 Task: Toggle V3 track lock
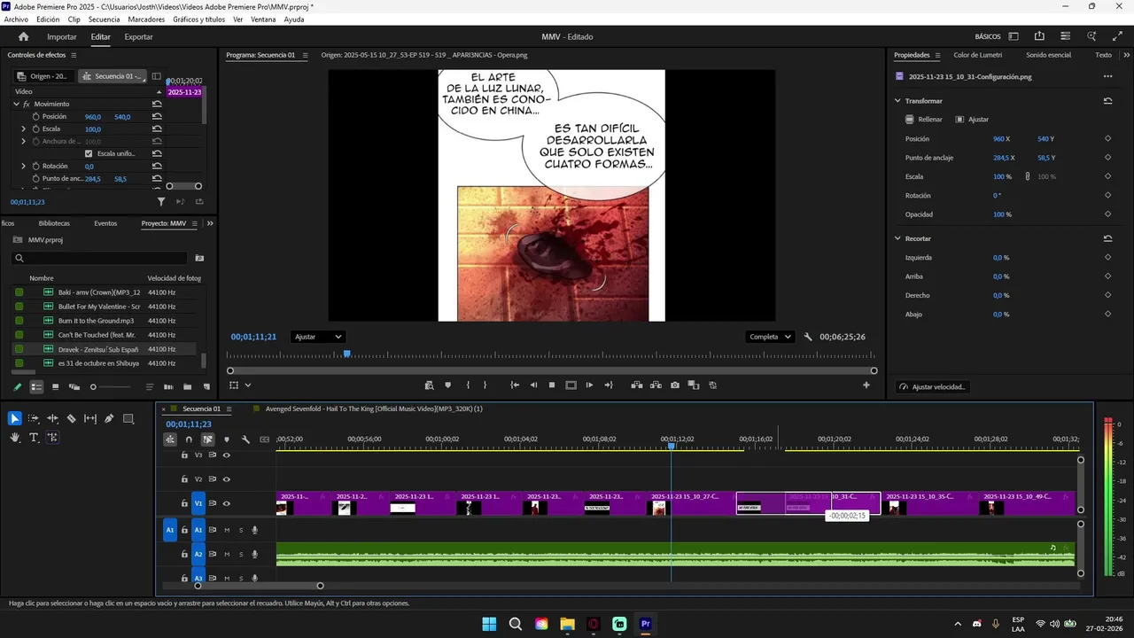pyautogui.click(x=184, y=455)
